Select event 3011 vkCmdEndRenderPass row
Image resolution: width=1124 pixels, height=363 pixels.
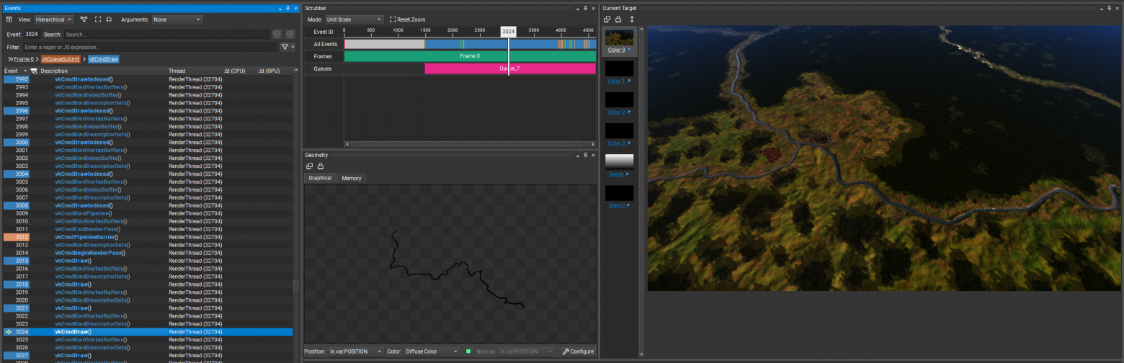tap(148, 229)
